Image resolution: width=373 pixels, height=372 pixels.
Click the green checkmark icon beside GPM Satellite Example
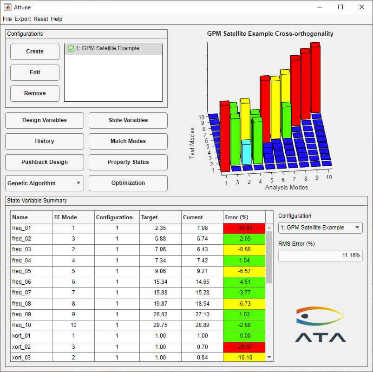tap(71, 48)
